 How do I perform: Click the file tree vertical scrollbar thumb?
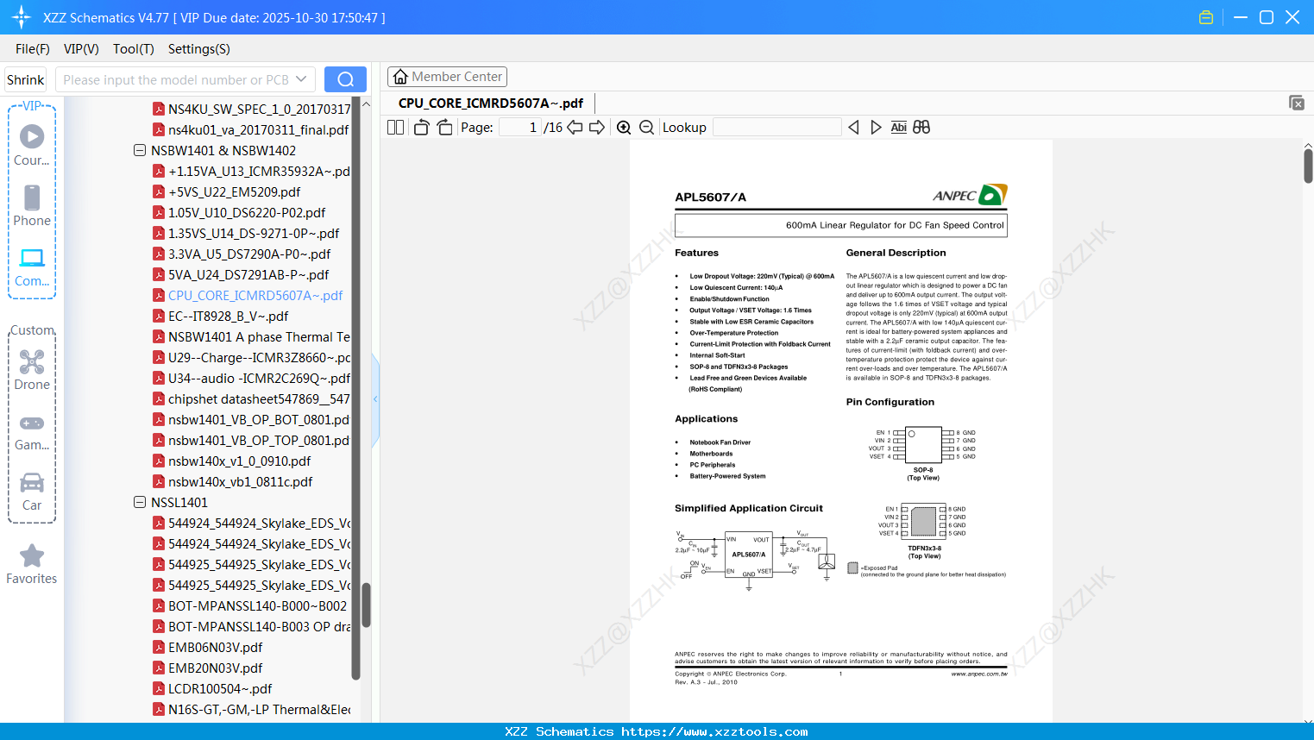click(x=366, y=605)
